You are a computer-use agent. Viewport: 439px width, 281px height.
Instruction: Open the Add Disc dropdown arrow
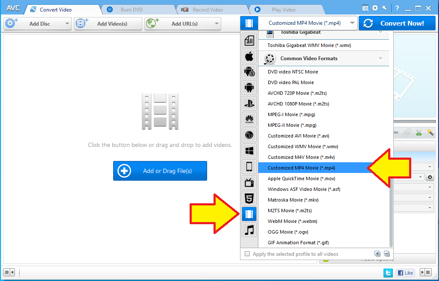[x=67, y=23]
